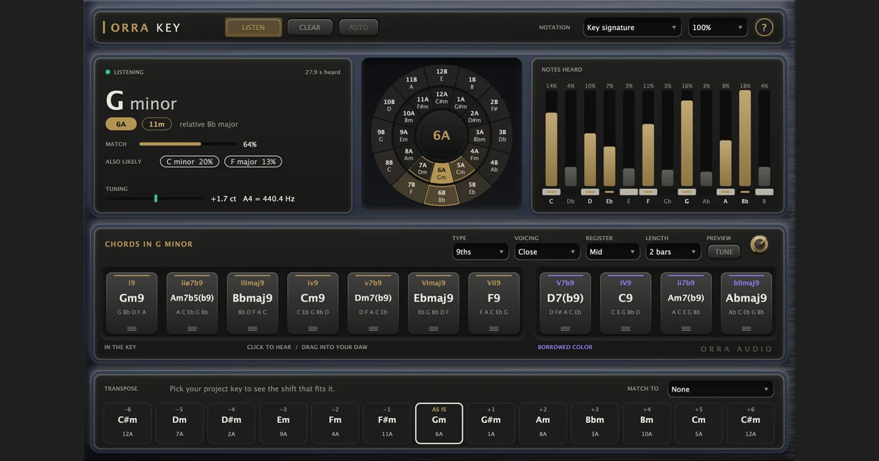The height and width of the screenshot is (461, 879).
Task: Select 9A Em segment on Camelot wheel
Action: (404, 135)
